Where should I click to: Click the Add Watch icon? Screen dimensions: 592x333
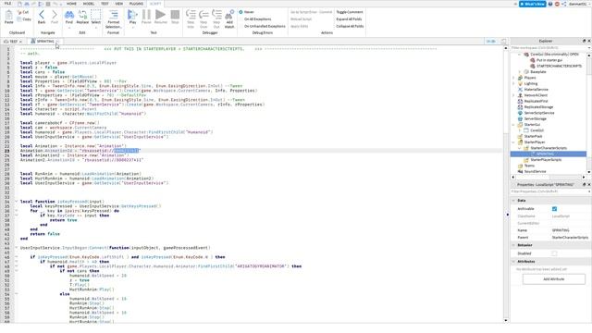(x=229, y=15)
